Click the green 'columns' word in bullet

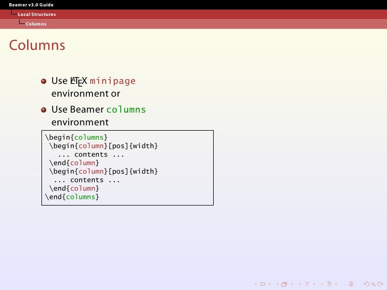pyautogui.click(x=126, y=109)
